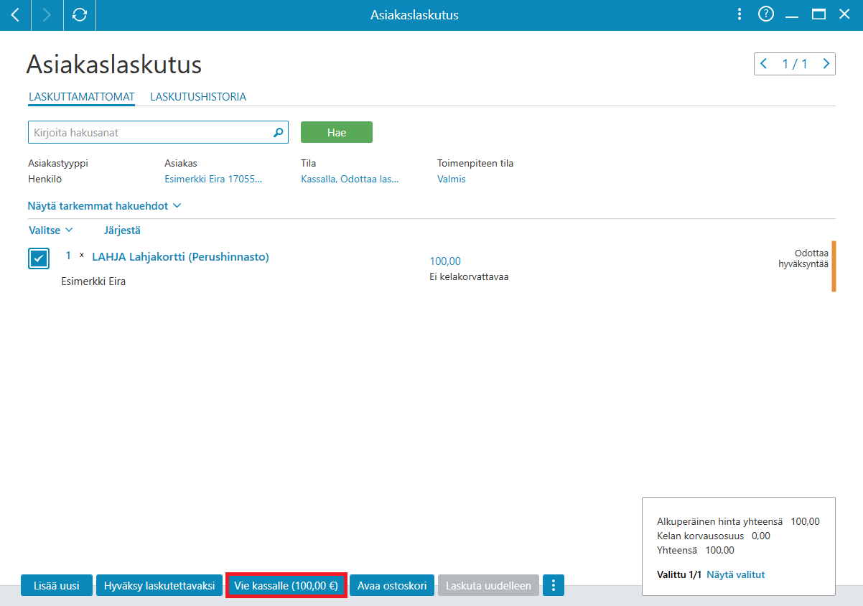Viewport: 863px width, 606px height.
Task: Click Vie kassalle (100,00 €) button
Action: click(x=286, y=585)
